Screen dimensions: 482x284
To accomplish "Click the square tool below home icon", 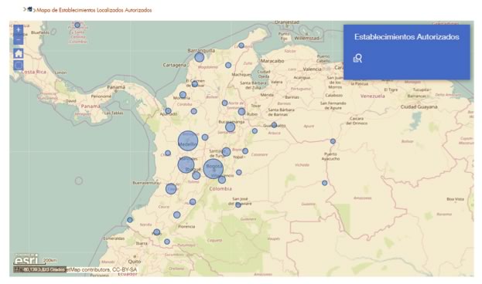I will click(19, 65).
